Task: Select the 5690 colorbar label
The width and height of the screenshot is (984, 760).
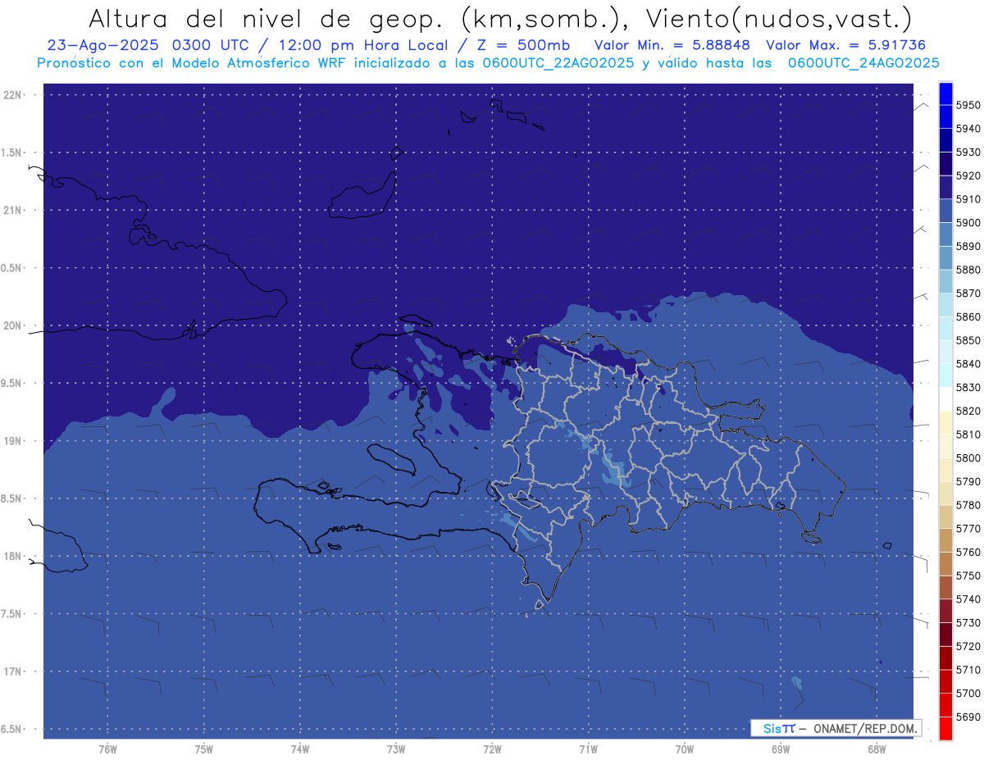Action: pos(968,717)
